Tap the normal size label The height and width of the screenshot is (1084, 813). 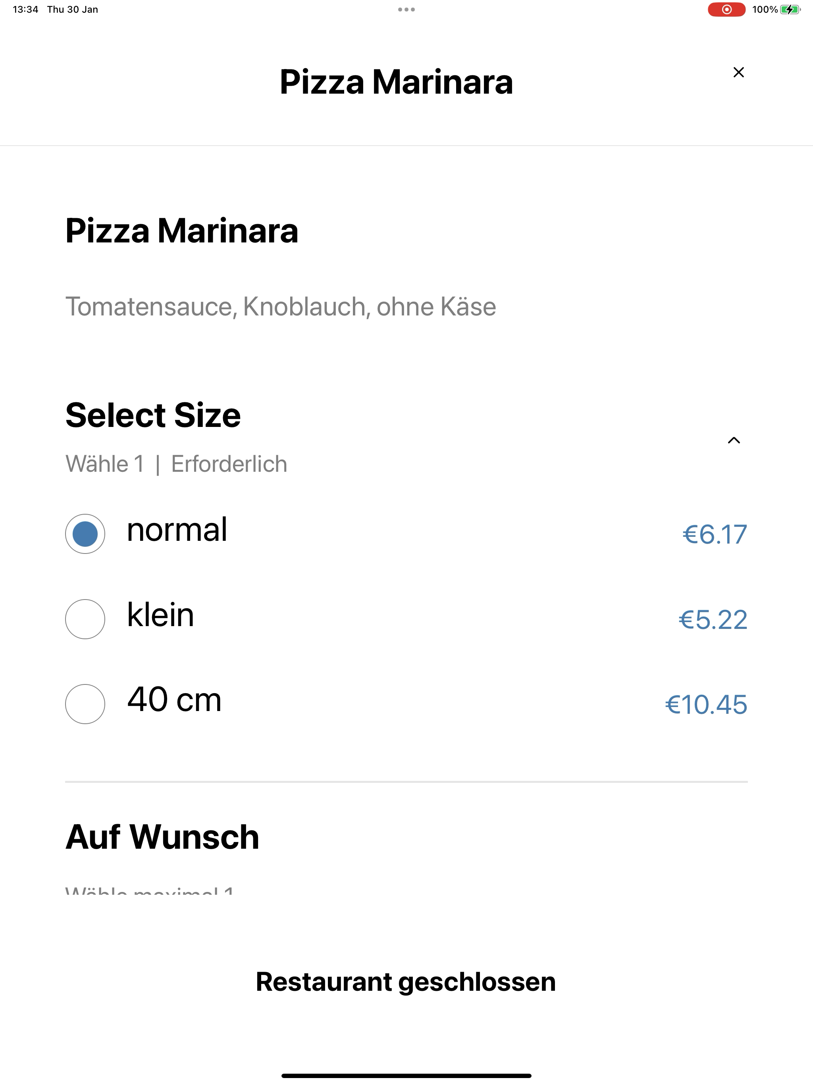(177, 530)
